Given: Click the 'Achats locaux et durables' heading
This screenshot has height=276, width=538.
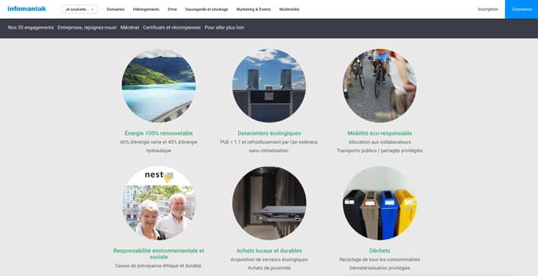Looking at the screenshot, I should tap(269, 250).
